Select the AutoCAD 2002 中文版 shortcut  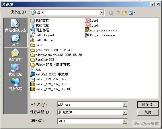[49, 74]
